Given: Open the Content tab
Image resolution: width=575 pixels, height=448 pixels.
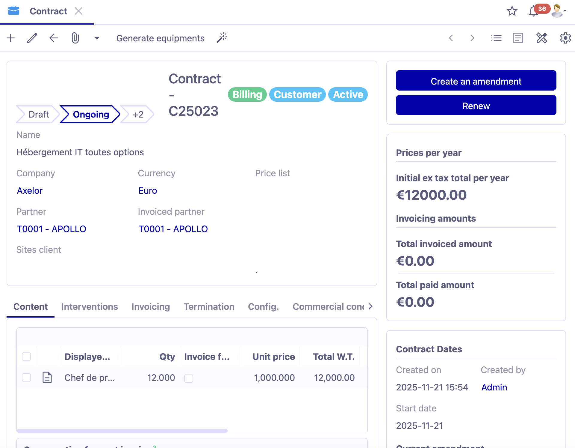Looking at the screenshot, I should (x=31, y=307).
